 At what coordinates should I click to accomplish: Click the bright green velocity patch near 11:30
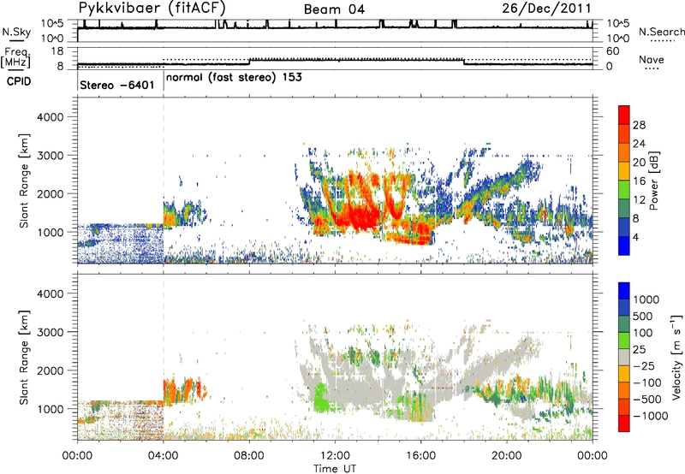(321, 397)
